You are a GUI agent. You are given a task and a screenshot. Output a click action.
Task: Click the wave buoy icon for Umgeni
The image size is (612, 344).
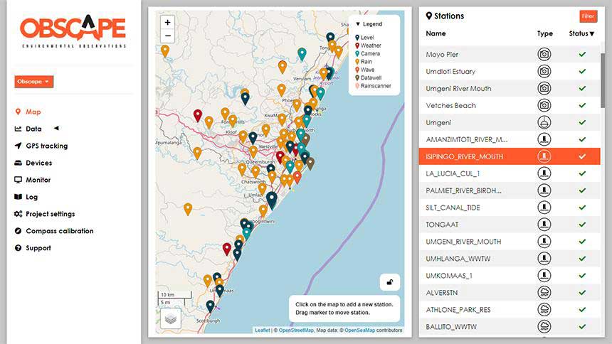tap(544, 122)
